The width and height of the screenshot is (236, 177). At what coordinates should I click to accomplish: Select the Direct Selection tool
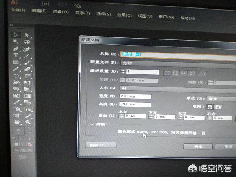click(27, 35)
